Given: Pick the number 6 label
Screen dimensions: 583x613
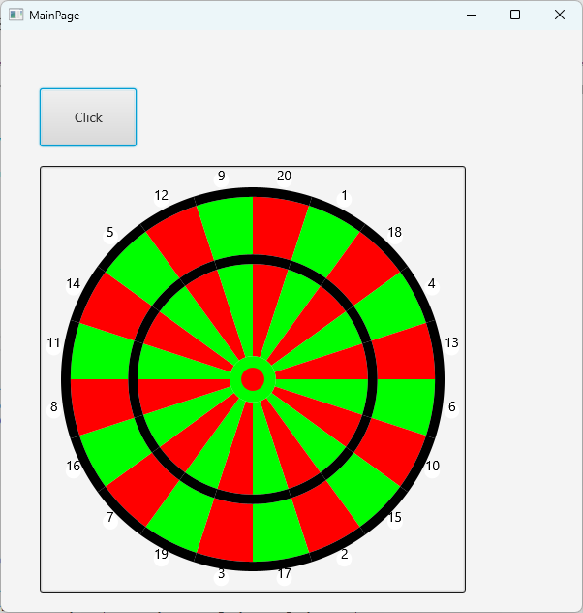Looking at the screenshot, I should pyautogui.click(x=452, y=406).
